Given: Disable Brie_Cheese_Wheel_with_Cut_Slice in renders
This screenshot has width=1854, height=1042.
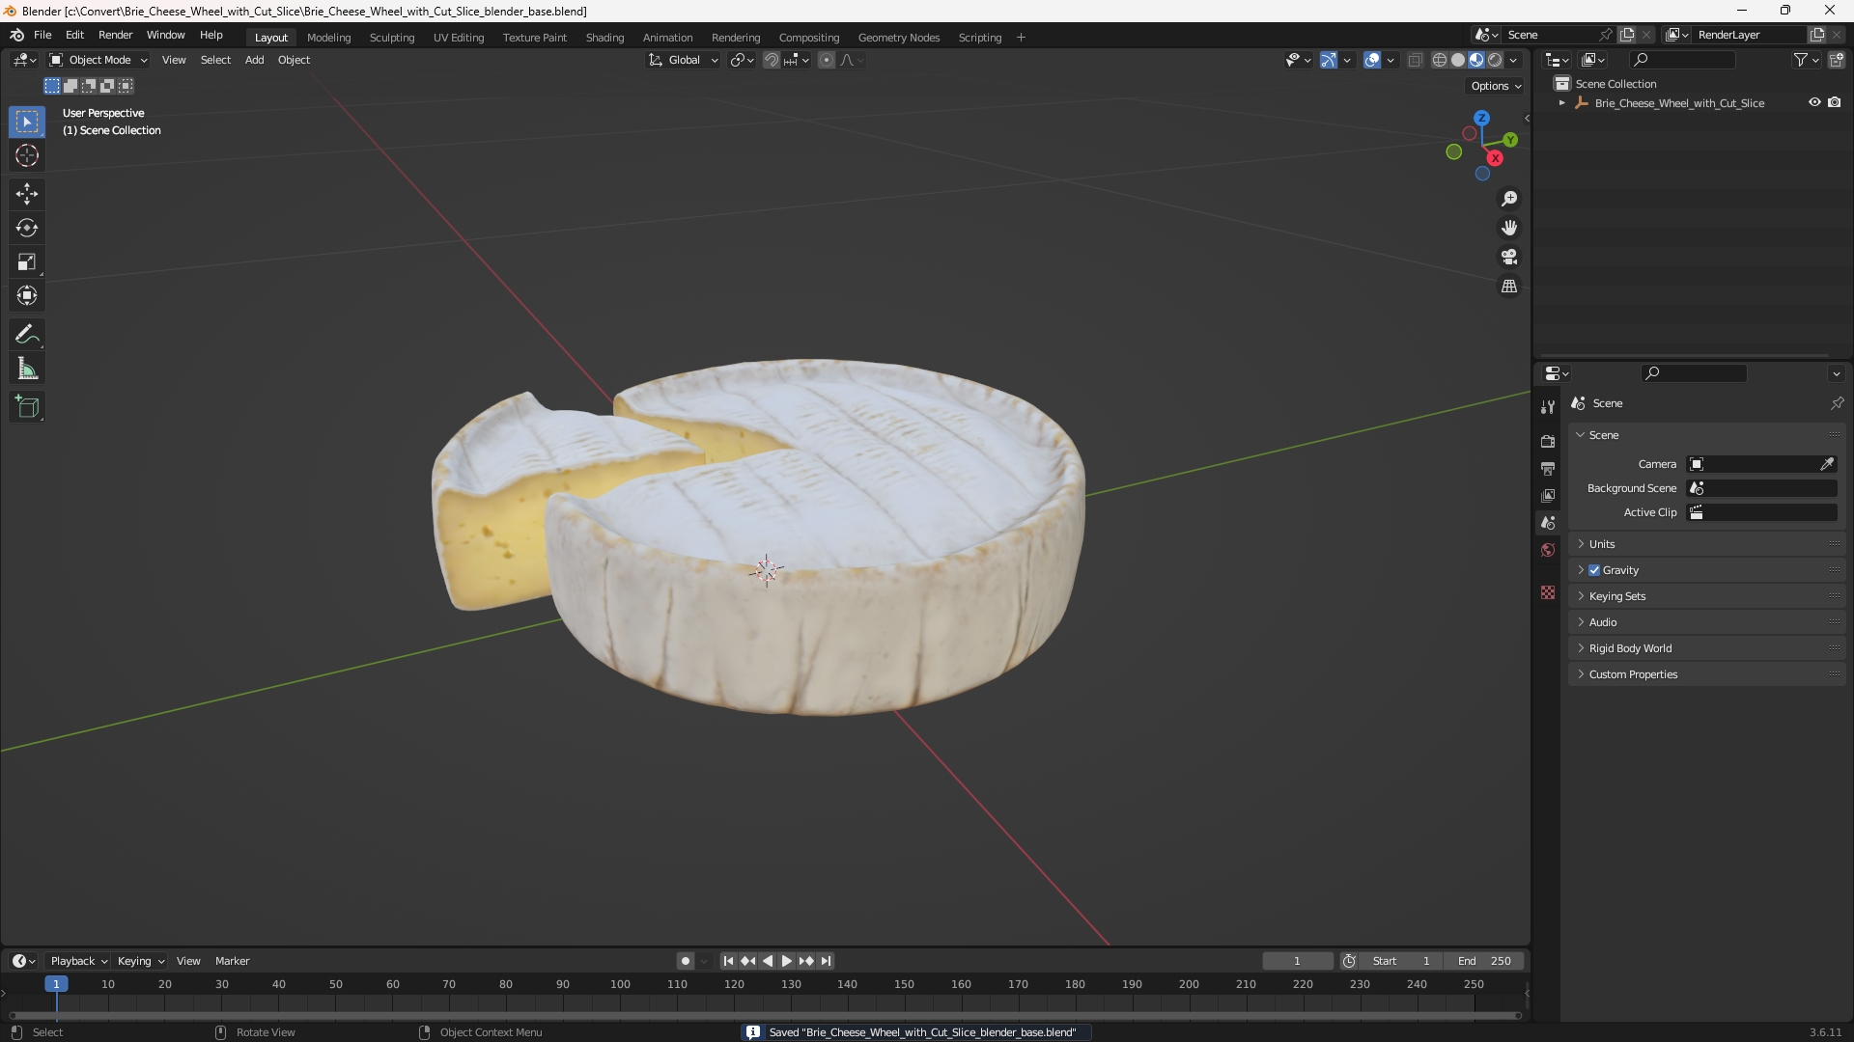Looking at the screenshot, I should (1835, 102).
